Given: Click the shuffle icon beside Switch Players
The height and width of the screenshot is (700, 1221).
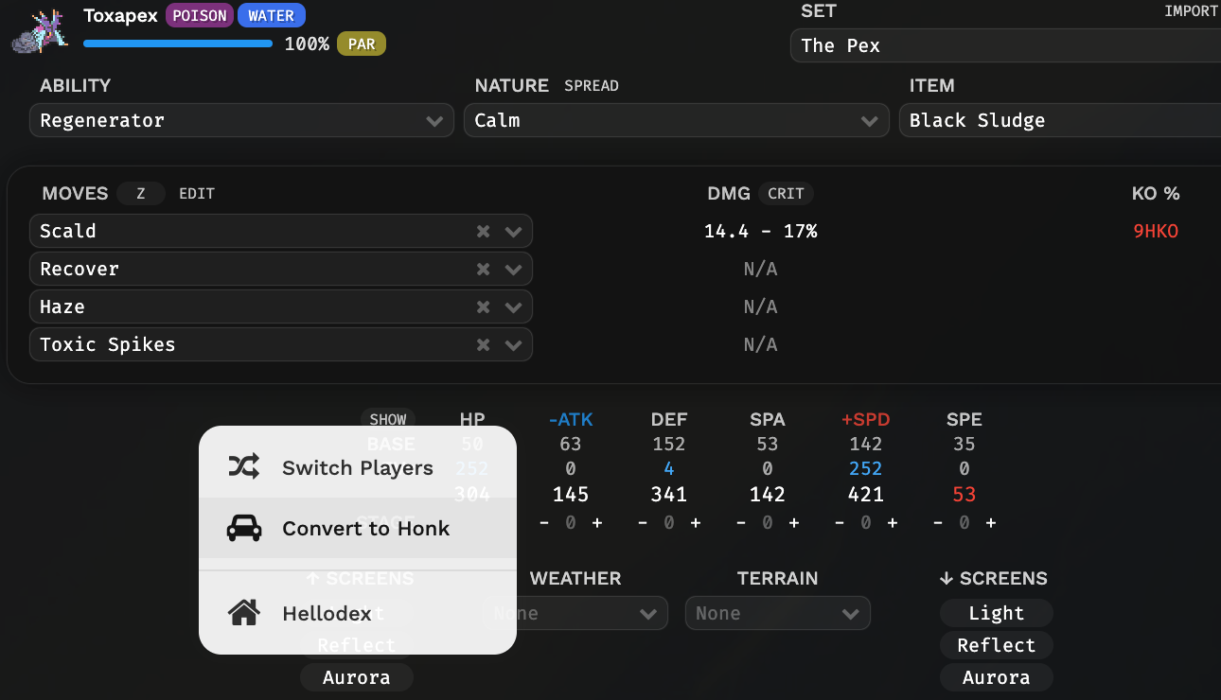Looking at the screenshot, I should click(x=244, y=467).
